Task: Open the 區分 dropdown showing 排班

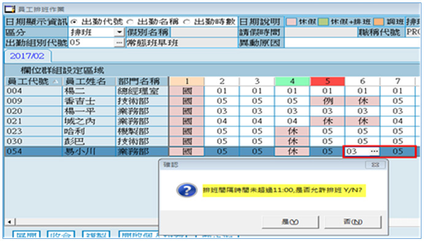Action: click(x=119, y=32)
